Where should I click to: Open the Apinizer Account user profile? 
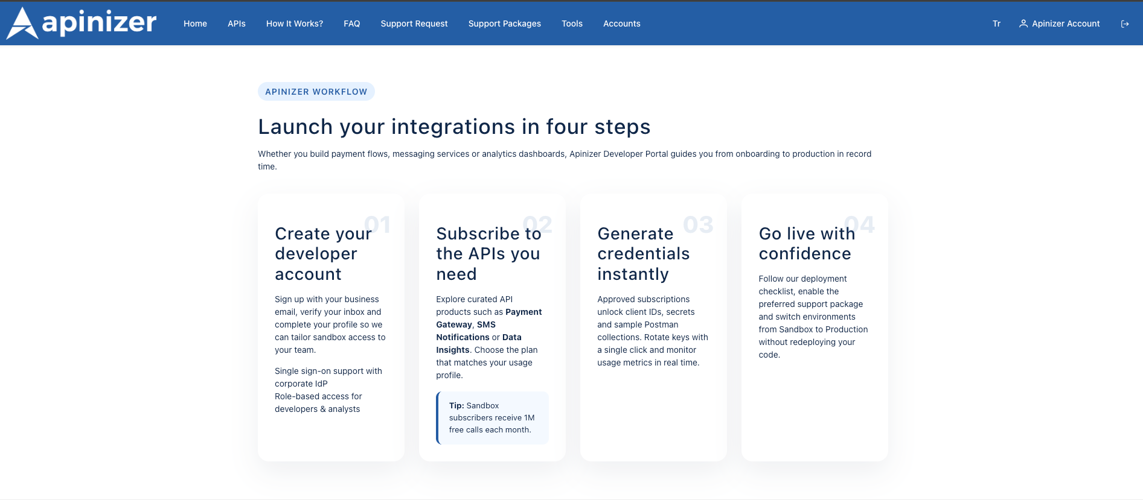1059,24
